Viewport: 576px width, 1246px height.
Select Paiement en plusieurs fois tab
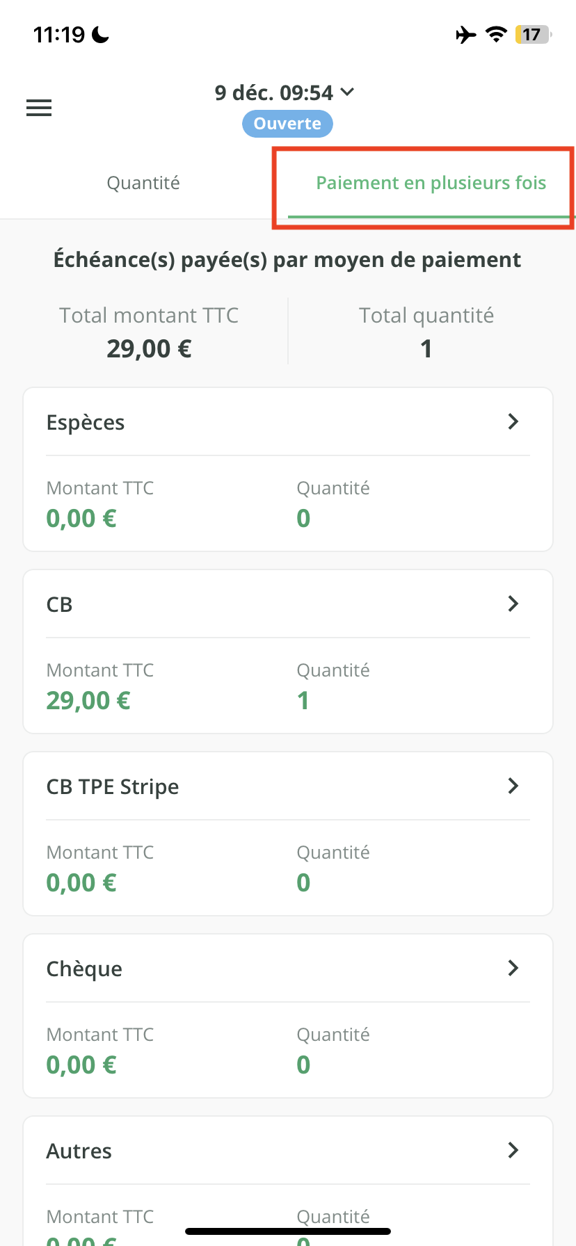click(431, 183)
